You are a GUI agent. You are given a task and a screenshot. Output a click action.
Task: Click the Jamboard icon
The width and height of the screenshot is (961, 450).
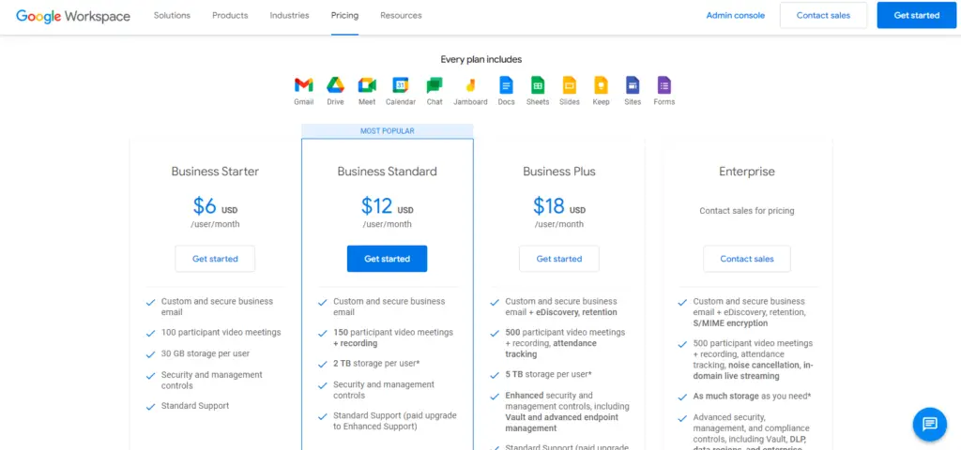point(471,85)
